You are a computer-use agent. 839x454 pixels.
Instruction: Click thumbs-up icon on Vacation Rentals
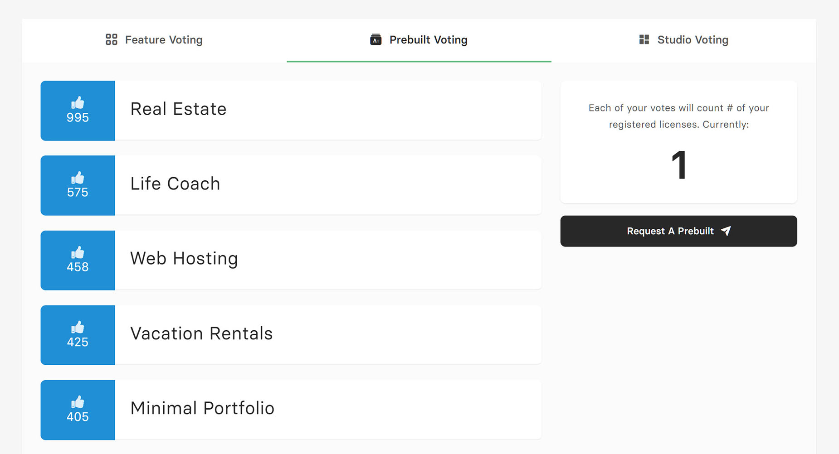click(x=78, y=327)
